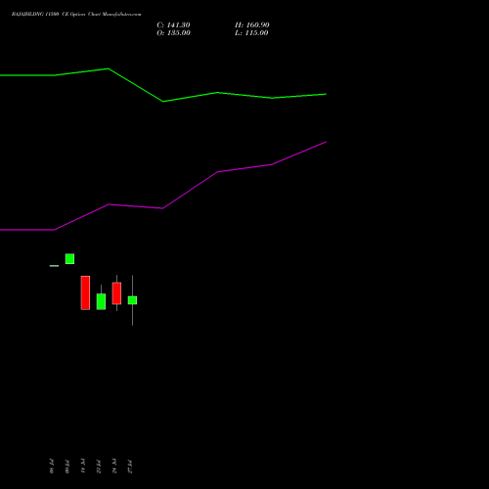This screenshot has width=489, height=489.
Task: Click the '14 Jul' date axis label
Action: (83, 467)
